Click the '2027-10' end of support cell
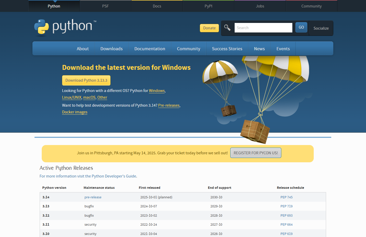Screen dimensions: 366x237 coord(216,225)
